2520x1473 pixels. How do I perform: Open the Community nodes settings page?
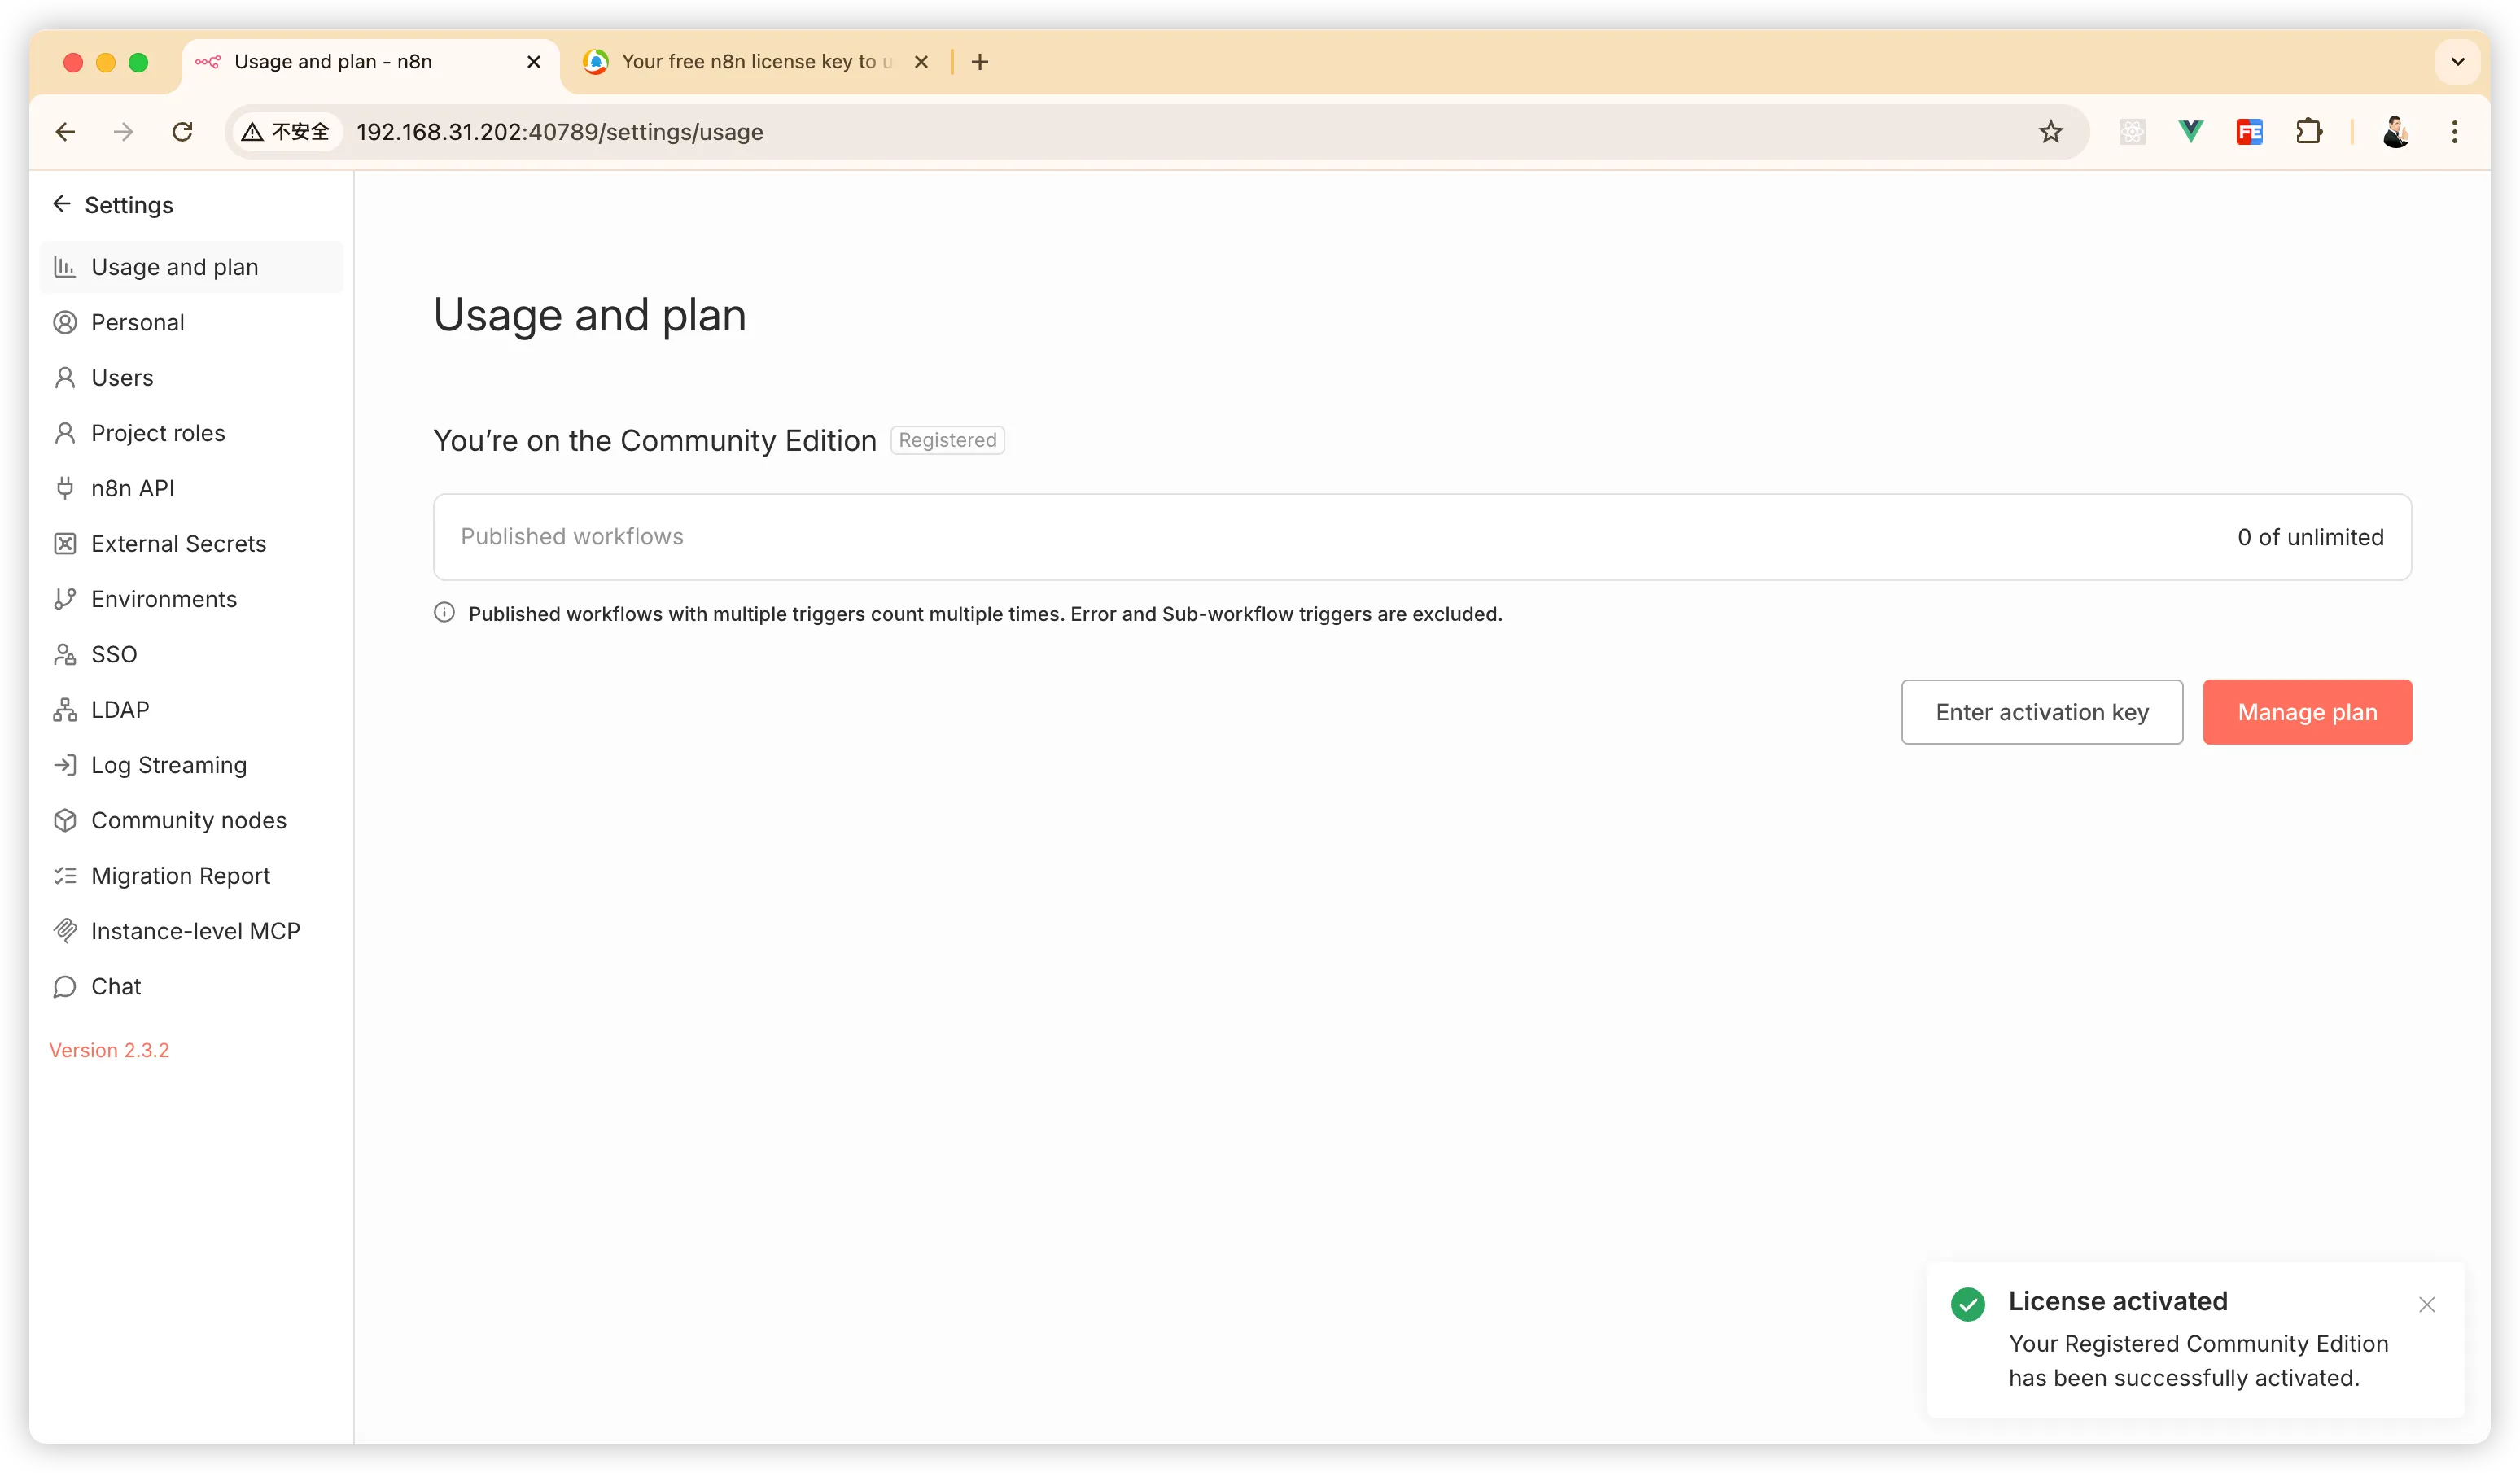tap(191, 820)
